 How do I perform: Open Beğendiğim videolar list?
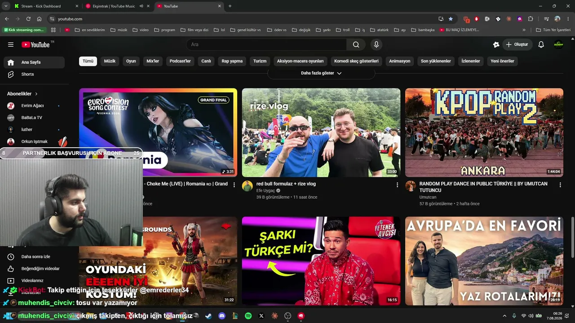tap(34, 269)
